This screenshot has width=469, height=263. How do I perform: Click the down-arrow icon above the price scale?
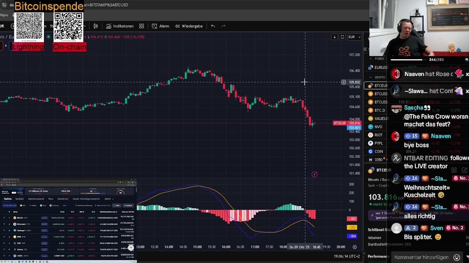coord(335,37)
